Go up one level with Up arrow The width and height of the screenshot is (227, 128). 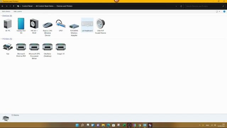pos(13,6)
